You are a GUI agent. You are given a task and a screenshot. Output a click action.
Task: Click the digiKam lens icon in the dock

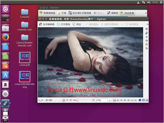click(x=5, y=103)
